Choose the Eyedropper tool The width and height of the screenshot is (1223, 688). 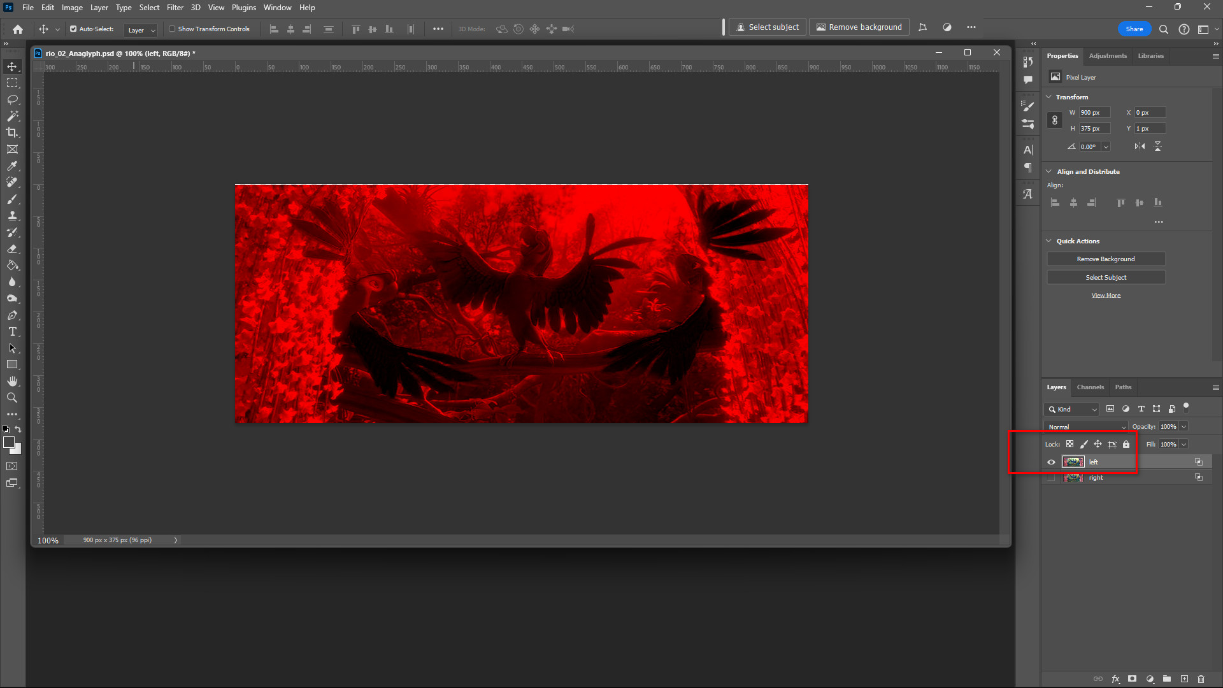click(12, 166)
